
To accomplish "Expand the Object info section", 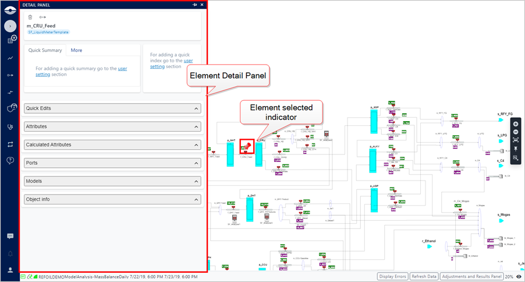I will (x=112, y=199).
